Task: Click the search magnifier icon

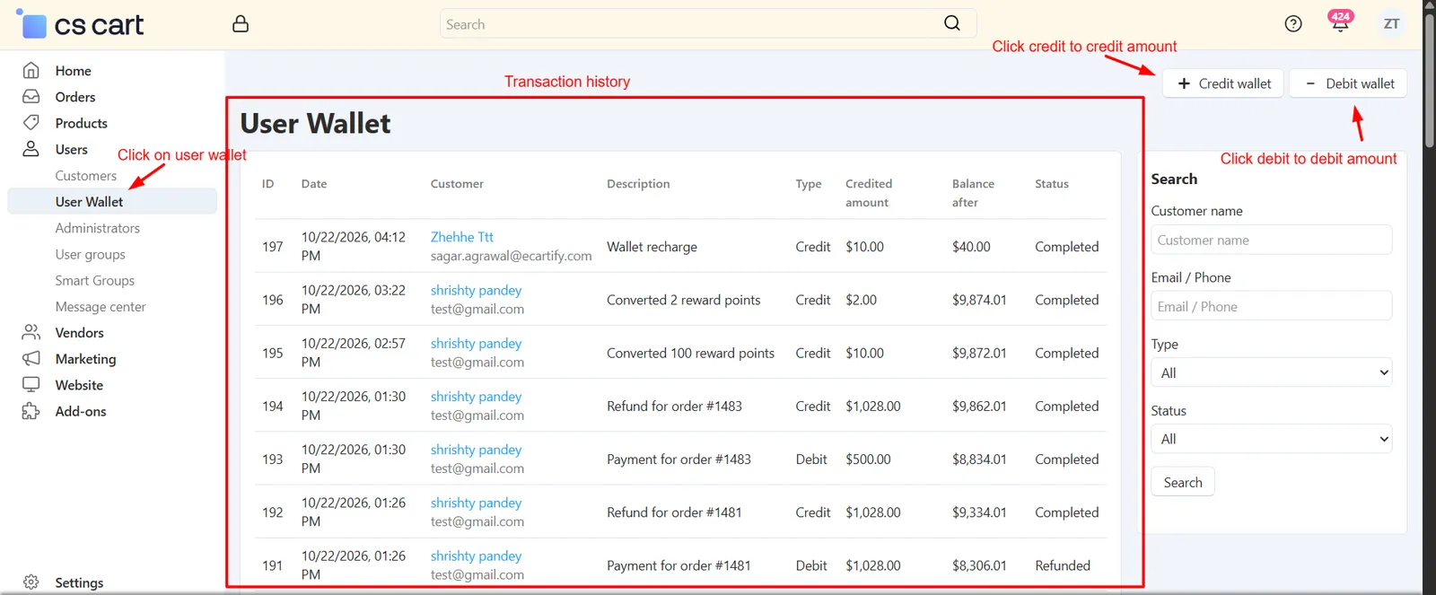Action: (x=952, y=23)
